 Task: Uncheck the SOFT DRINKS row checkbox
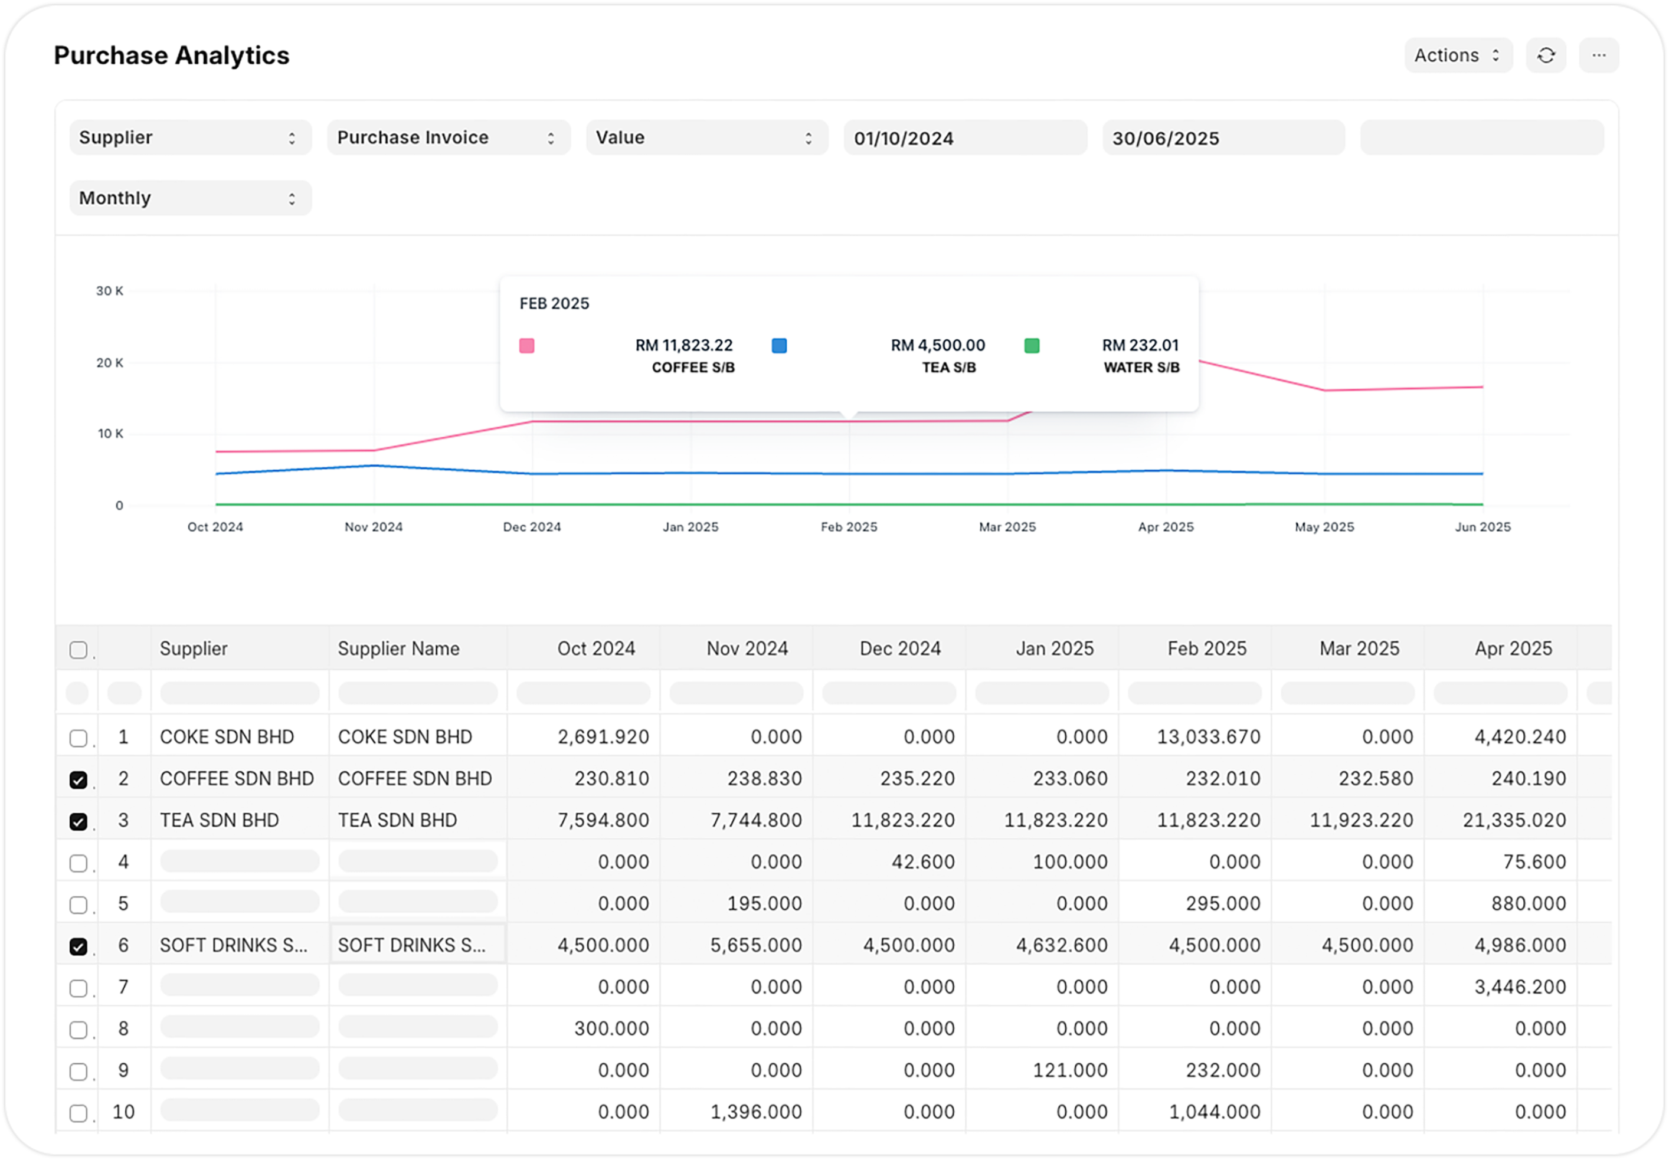78,946
